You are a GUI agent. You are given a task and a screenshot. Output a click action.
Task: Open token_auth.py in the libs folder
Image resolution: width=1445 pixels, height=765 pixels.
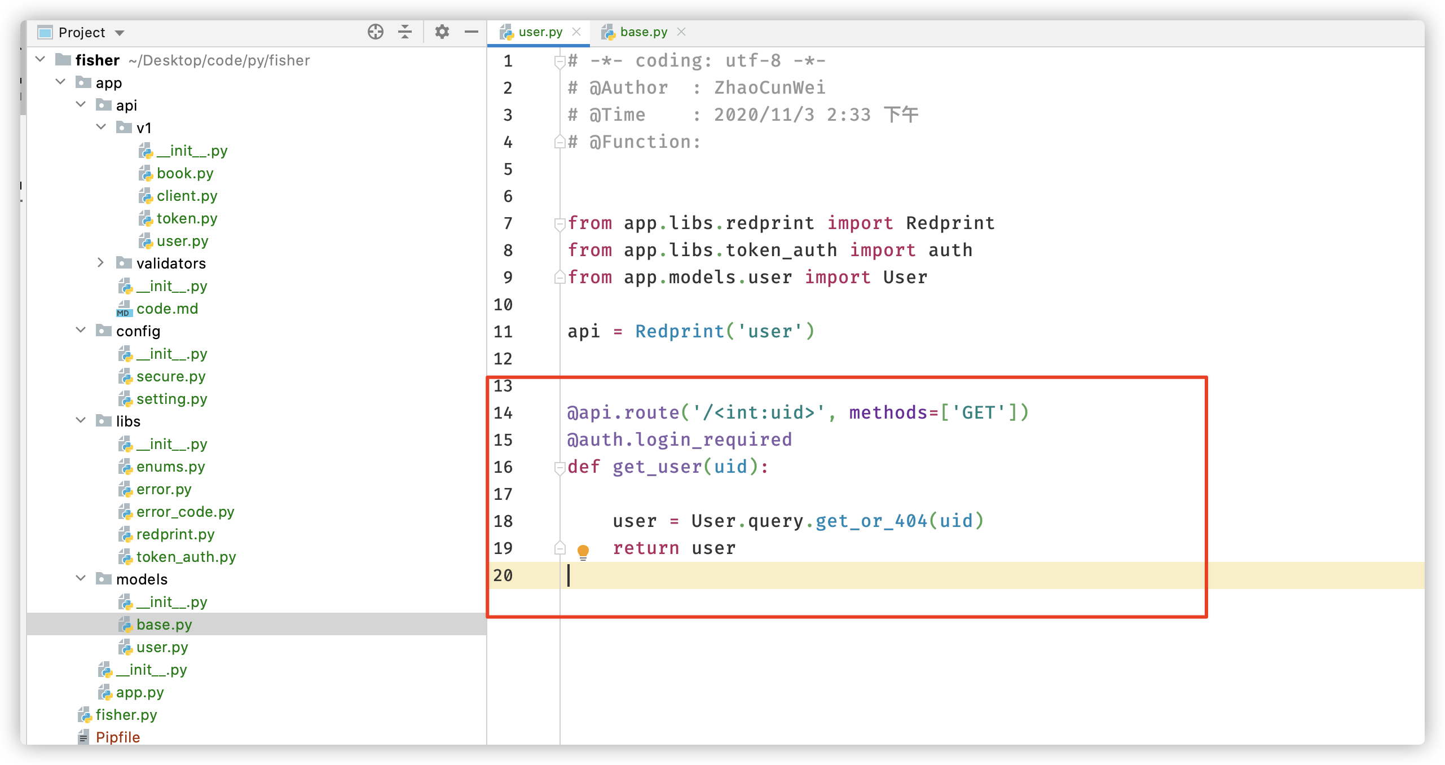(x=186, y=557)
